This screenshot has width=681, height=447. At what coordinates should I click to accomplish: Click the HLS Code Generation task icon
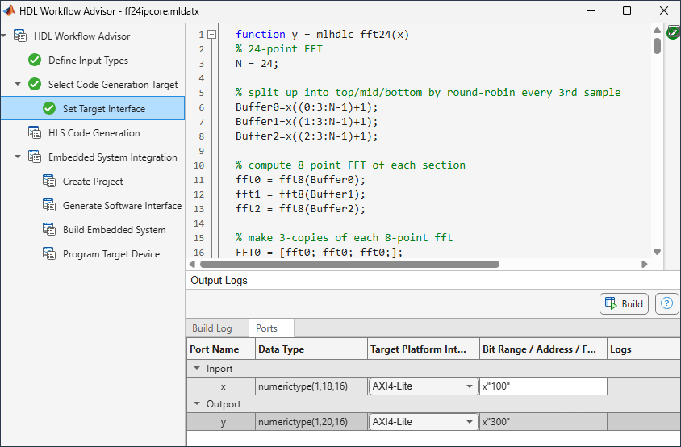point(35,132)
